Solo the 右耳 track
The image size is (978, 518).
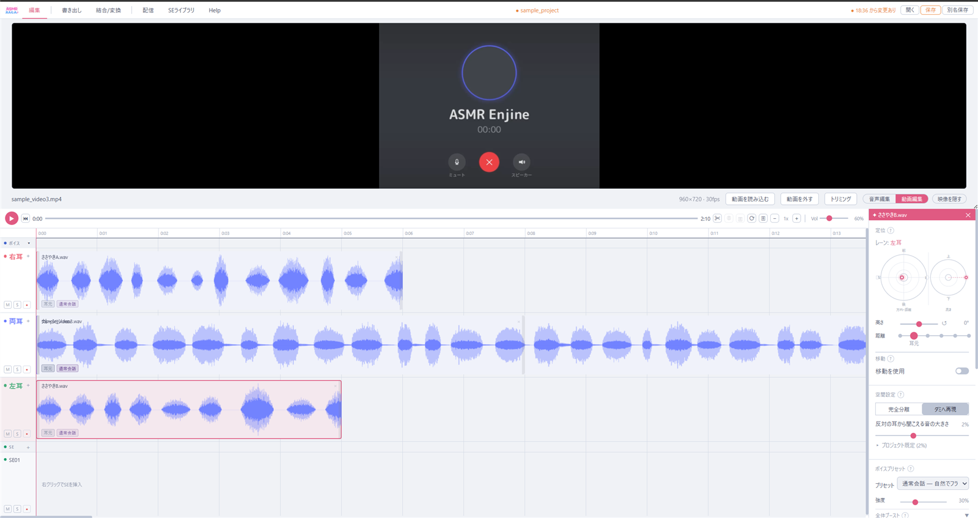tap(17, 305)
